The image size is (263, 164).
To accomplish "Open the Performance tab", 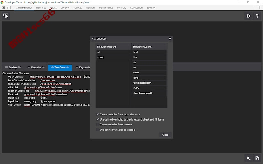I will (x=106, y=7).
